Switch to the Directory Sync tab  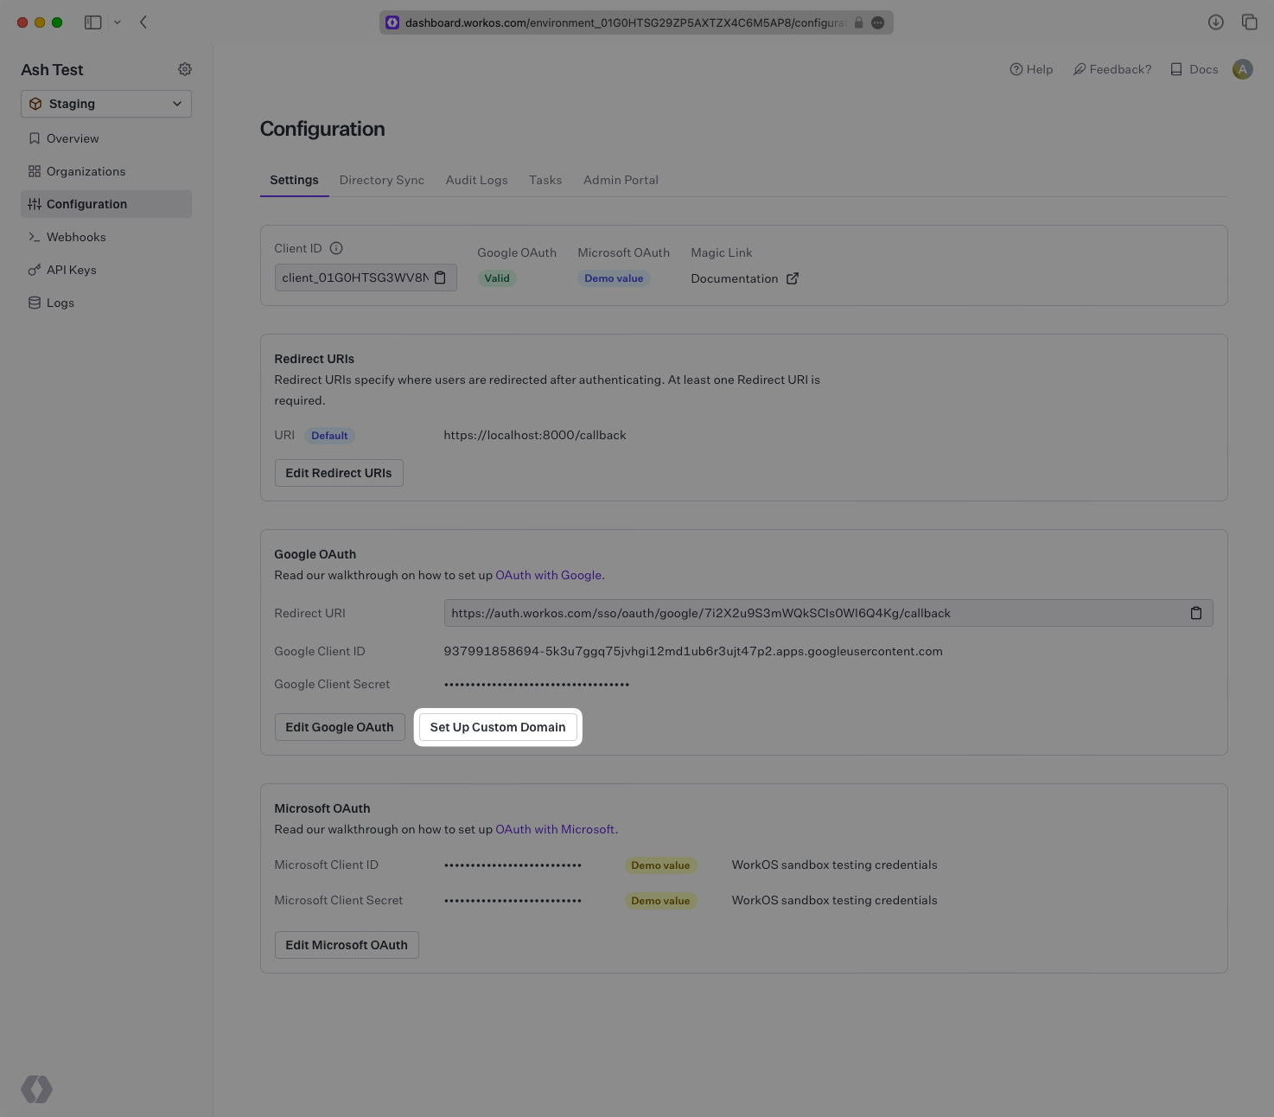[381, 180]
